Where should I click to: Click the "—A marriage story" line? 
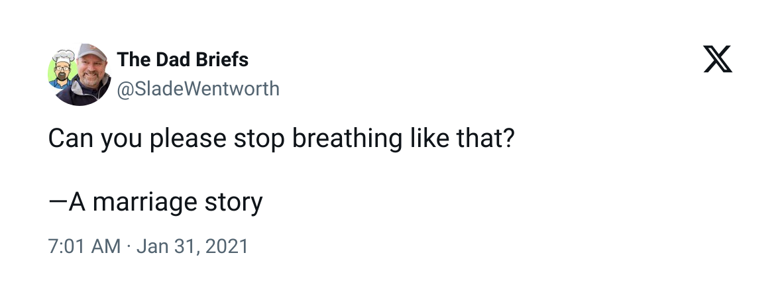tap(156, 202)
